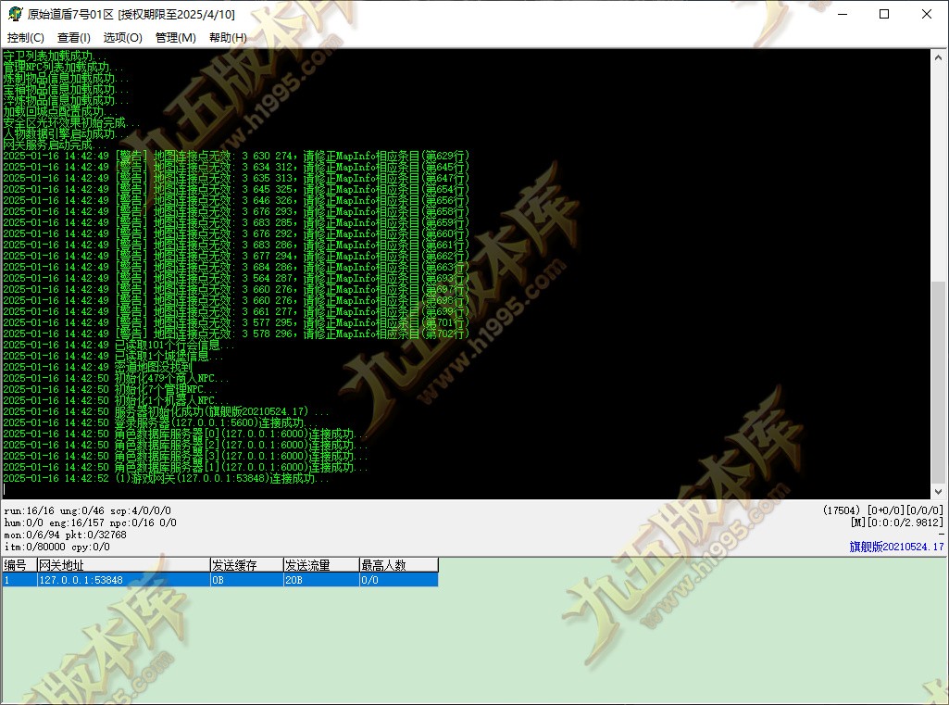Maximize the 原始道盾7号01区 window

(x=884, y=14)
